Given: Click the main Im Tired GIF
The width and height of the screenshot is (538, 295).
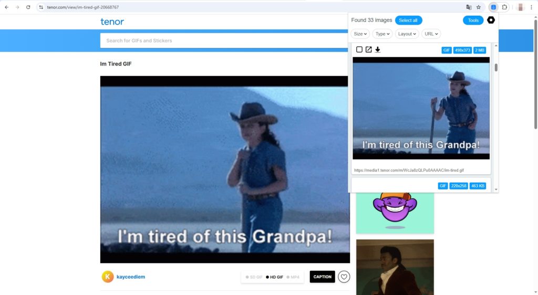Looking at the screenshot, I should tap(225, 170).
